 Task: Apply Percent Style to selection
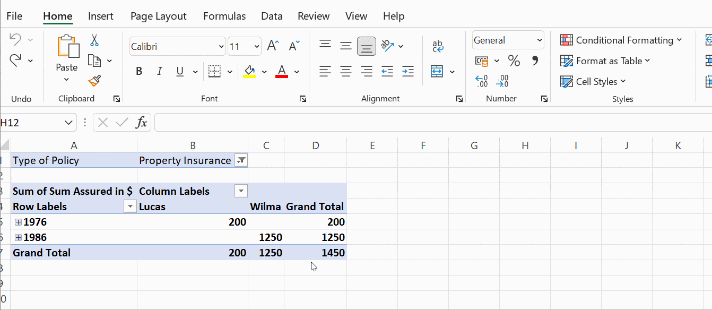(x=514, y=61)
